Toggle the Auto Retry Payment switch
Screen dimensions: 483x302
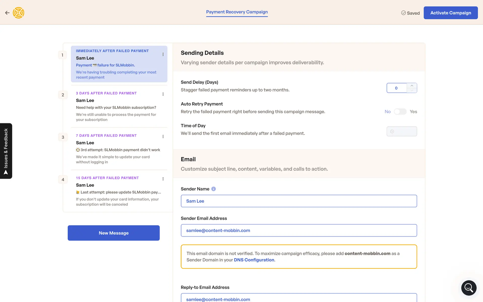tap(400, 112)
